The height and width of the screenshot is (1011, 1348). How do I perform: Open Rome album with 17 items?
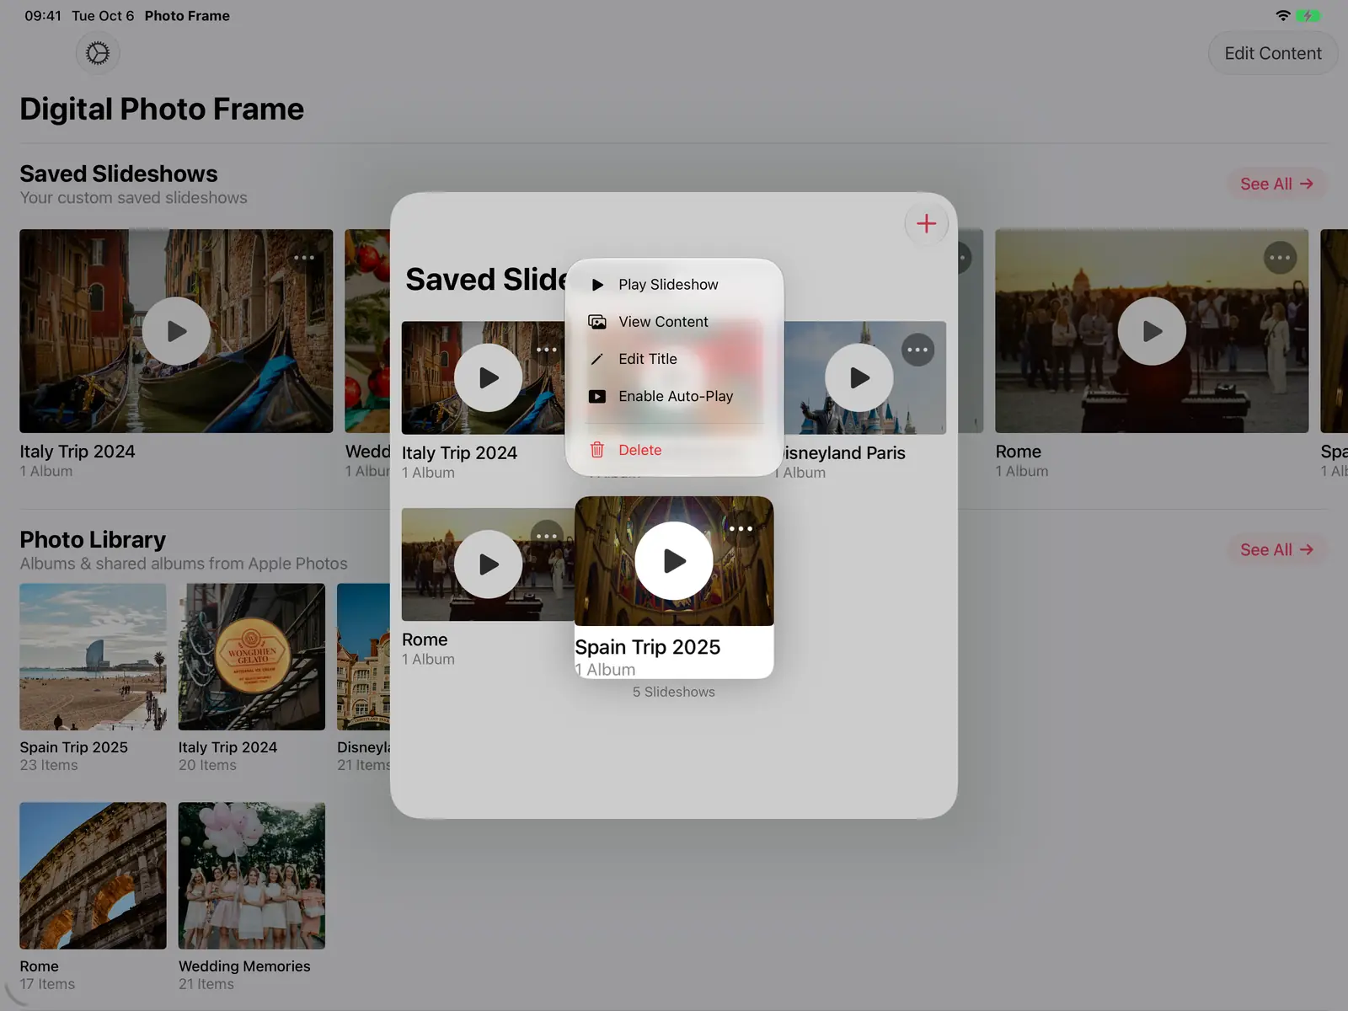(x=93, y=876)
